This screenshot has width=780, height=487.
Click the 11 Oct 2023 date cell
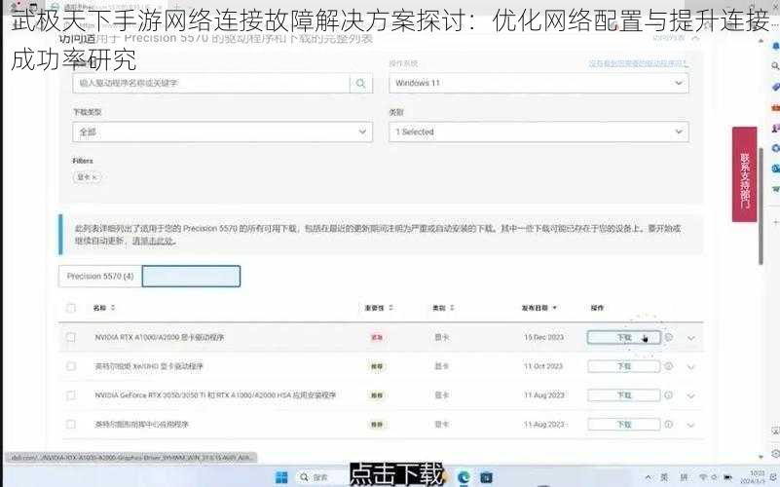[542, 366]
